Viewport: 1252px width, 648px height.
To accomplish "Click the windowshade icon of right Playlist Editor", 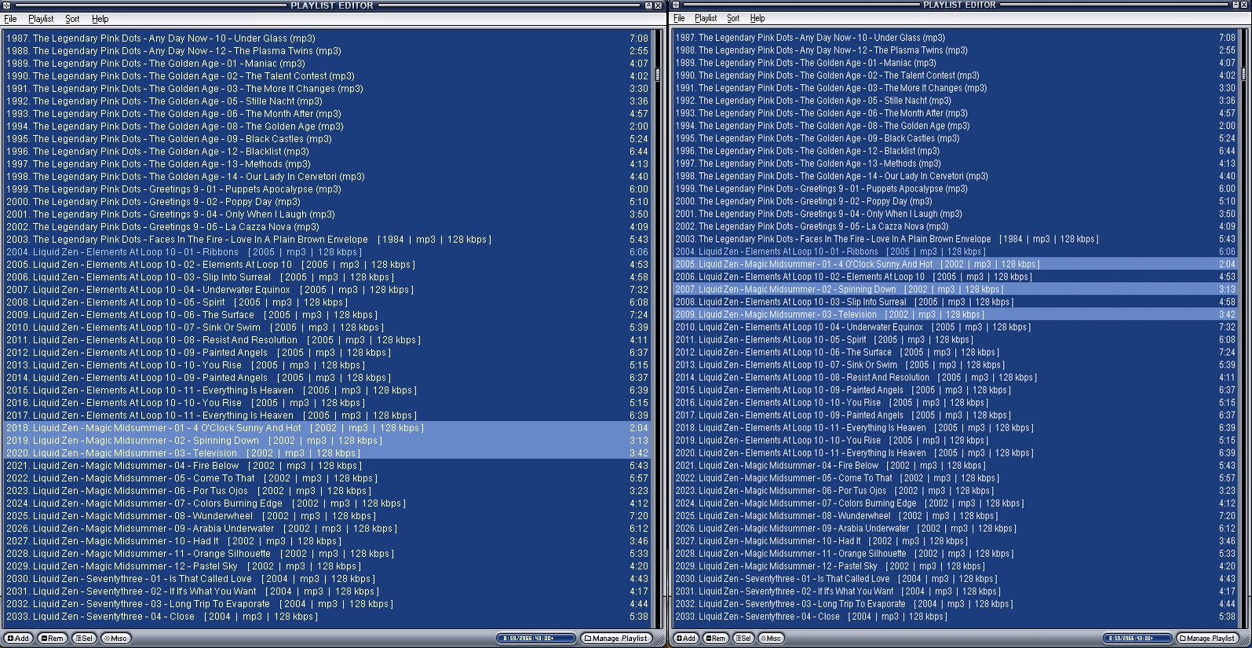I will coord(1236,5).
